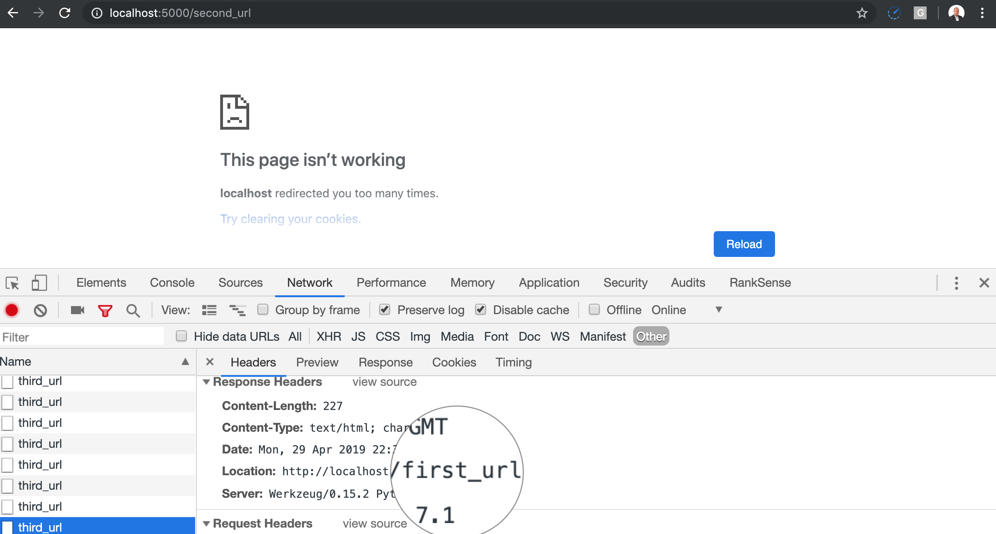Viewport: 996px width, 534px height.
Task: Toggle the network requests filter bar
Action: pyautogui.click(x=105, y=310)
